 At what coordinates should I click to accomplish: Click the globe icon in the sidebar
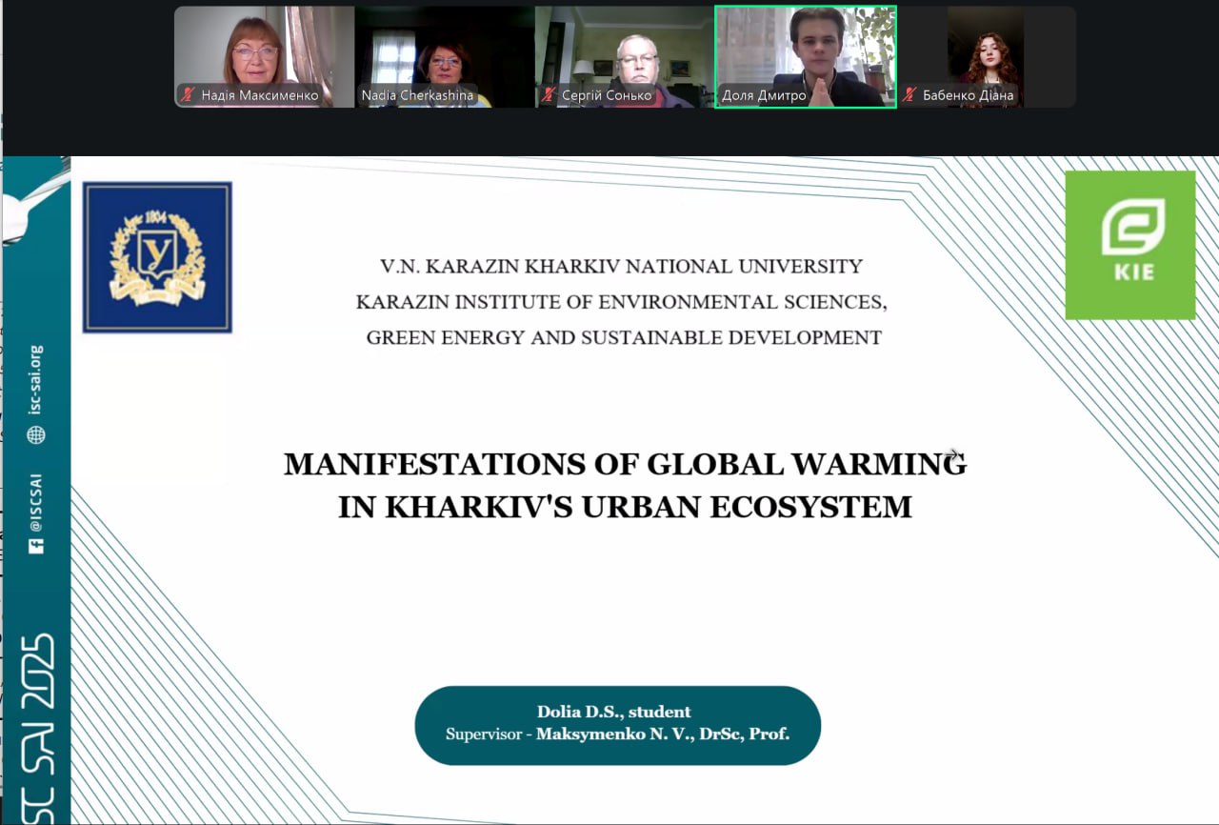tap(36, 434)
